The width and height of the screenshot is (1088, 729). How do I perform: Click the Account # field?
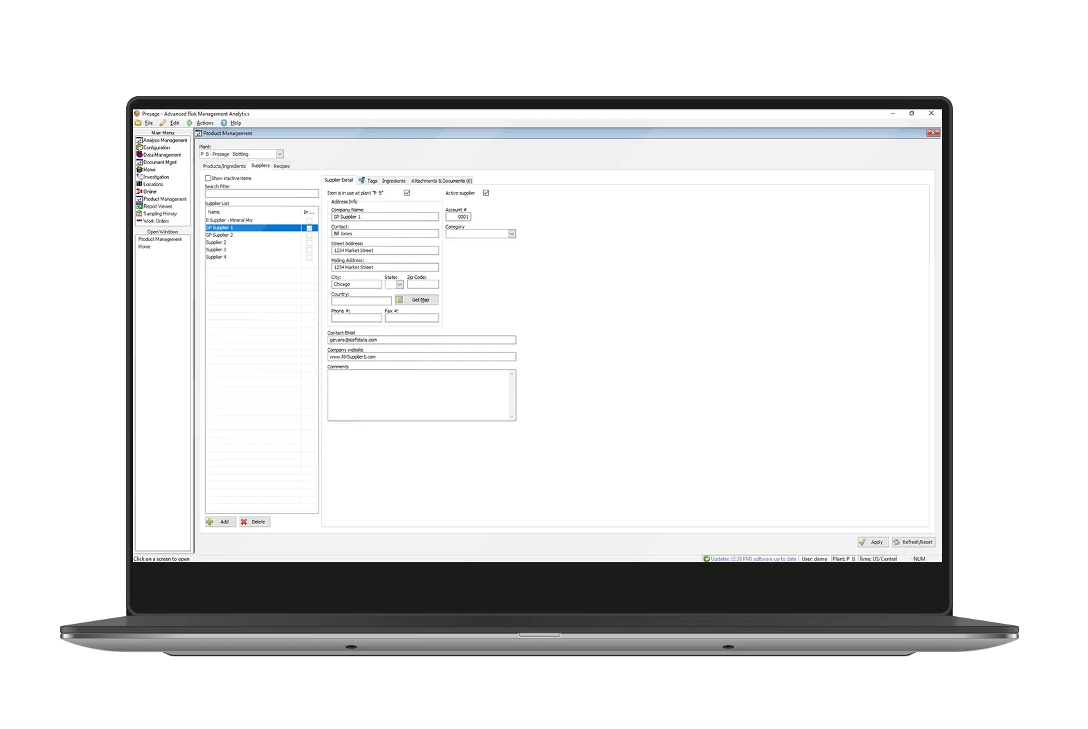458,217
